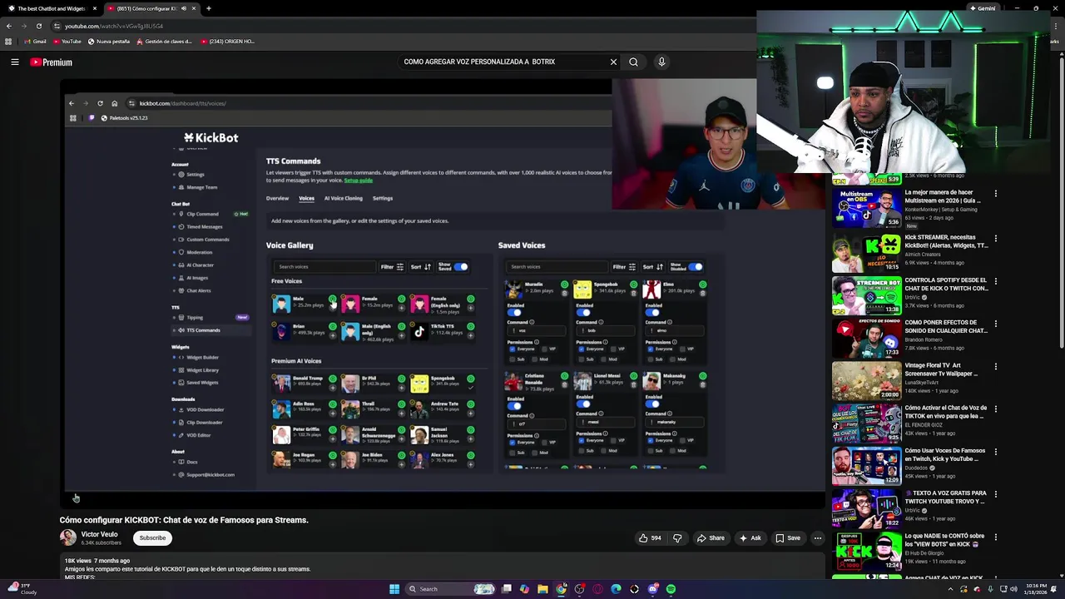This screenshot has width=1065, height=599.
Task: Open options for 'La mejor manera de hacer Multistream'
Action: tap(995, 193)
